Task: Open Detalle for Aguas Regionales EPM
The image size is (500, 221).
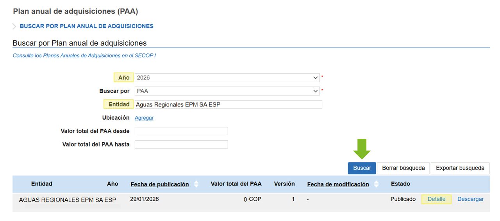Action: pyautogui.click(x=436, y=199)
